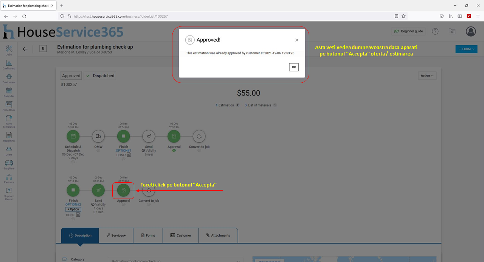This screenshot has width=484, height=262.
Task: Go to Customers in sidebar
Action: click(9, 78)
